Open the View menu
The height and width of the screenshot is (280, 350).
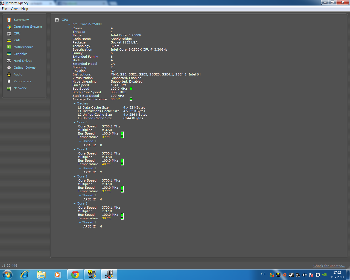(14, 9)
